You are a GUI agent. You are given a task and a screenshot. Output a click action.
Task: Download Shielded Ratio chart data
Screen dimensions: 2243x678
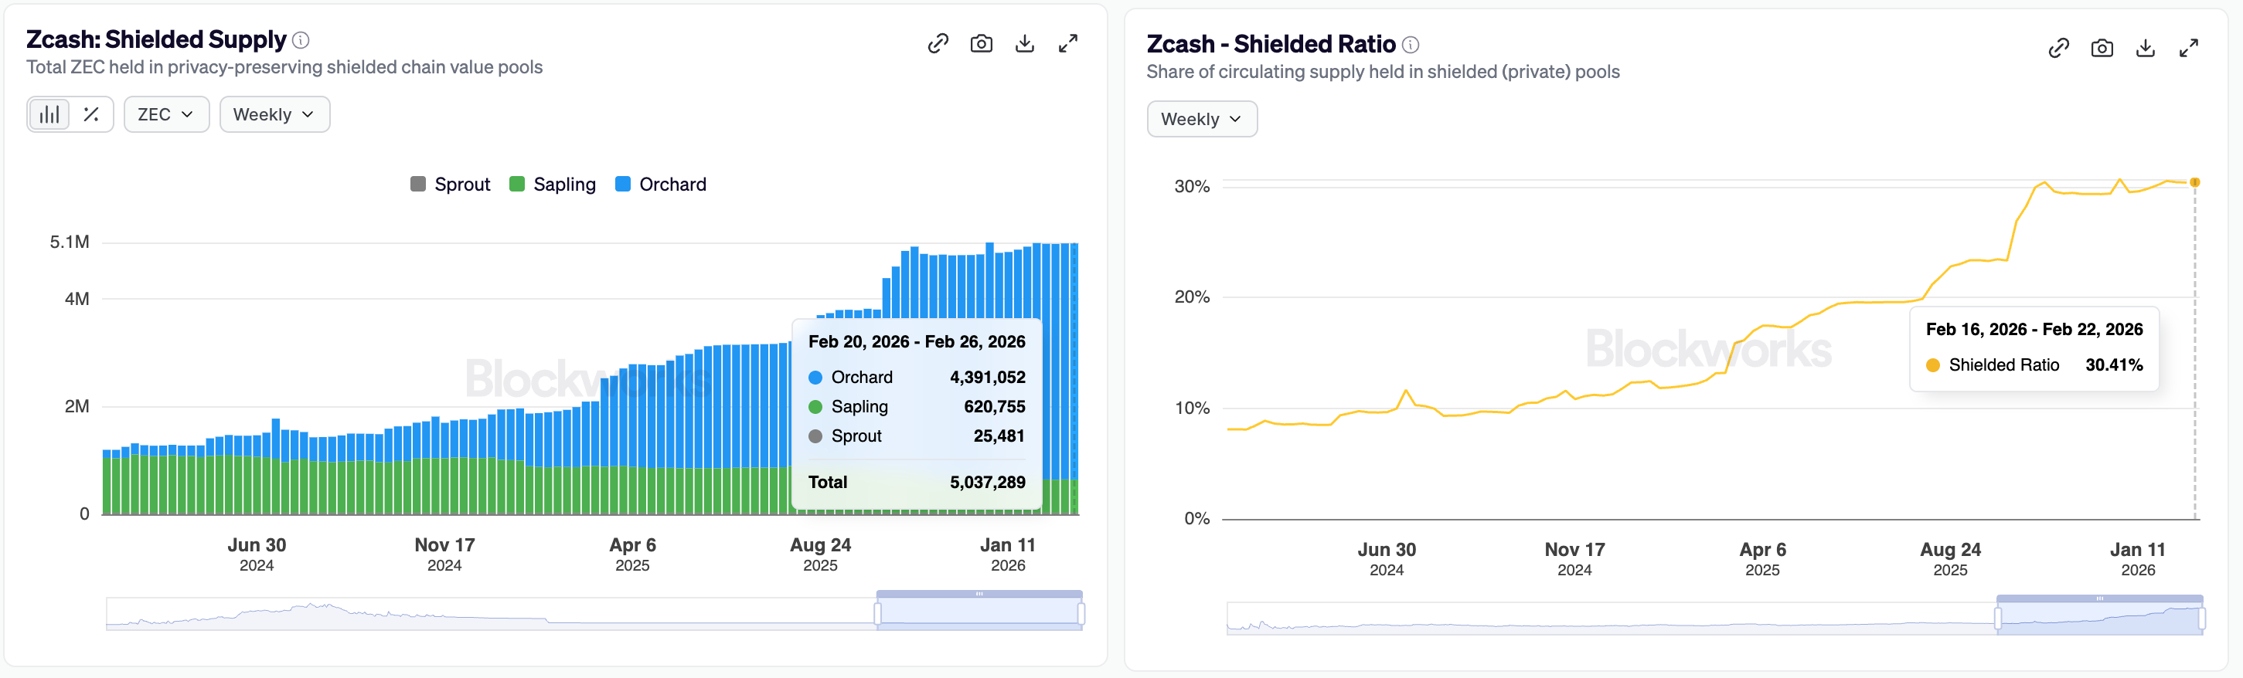(x=2146, y=48)
